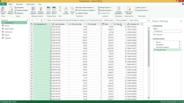Click the Choose Columns icon

(x=33, y=9)
